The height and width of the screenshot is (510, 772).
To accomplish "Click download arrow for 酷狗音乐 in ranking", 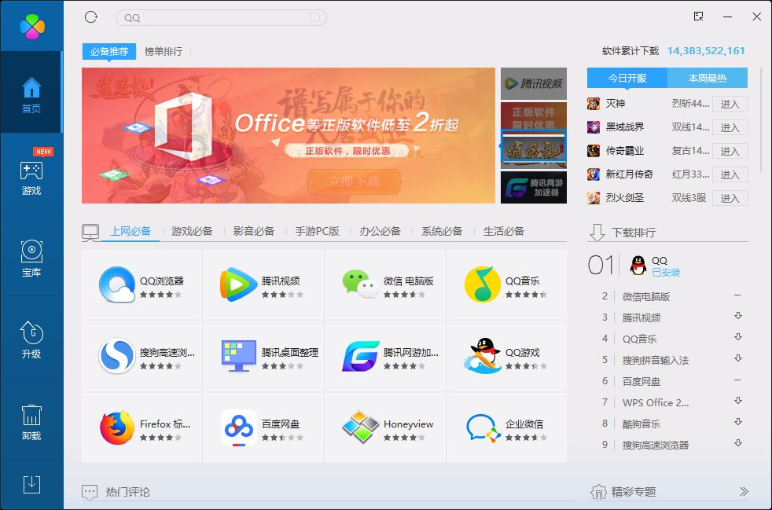I will point(737,422).
